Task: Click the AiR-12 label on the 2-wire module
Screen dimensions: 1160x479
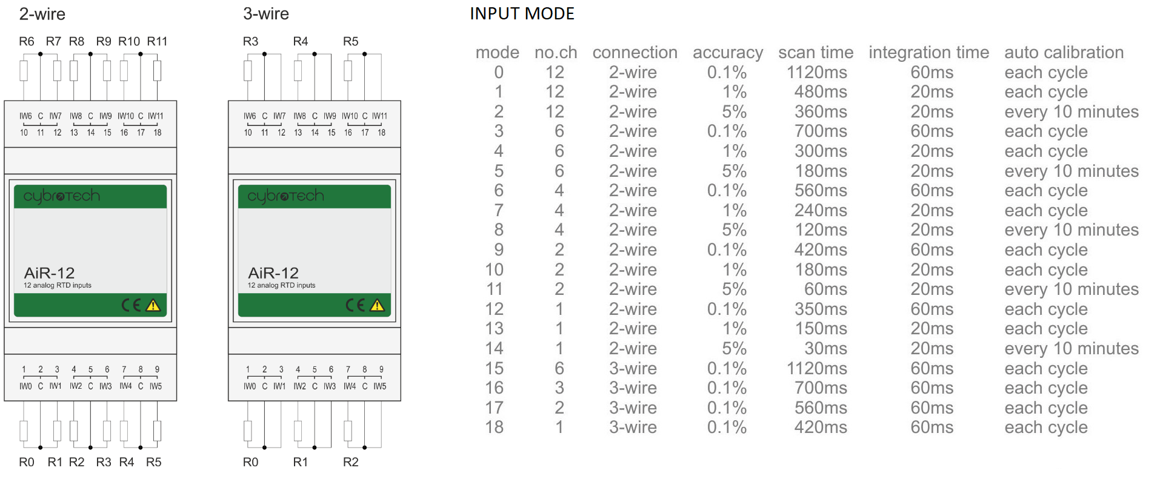Action: click(49, 273)
